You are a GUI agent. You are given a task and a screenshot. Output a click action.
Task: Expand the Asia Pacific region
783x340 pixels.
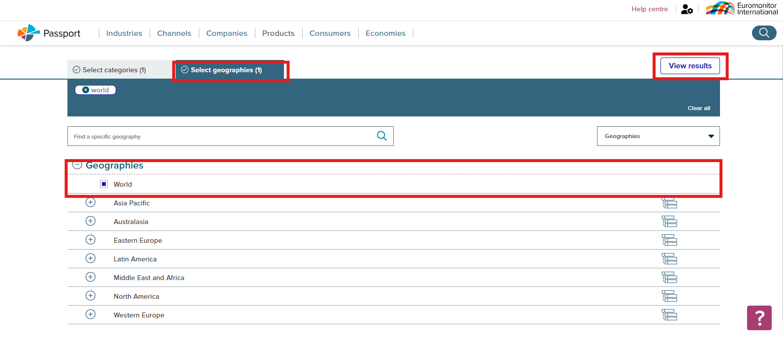click(91, 202)
